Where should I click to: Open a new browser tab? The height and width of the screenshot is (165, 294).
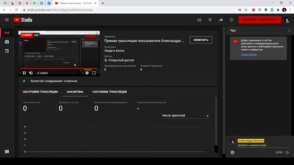(x=103, y=3)
